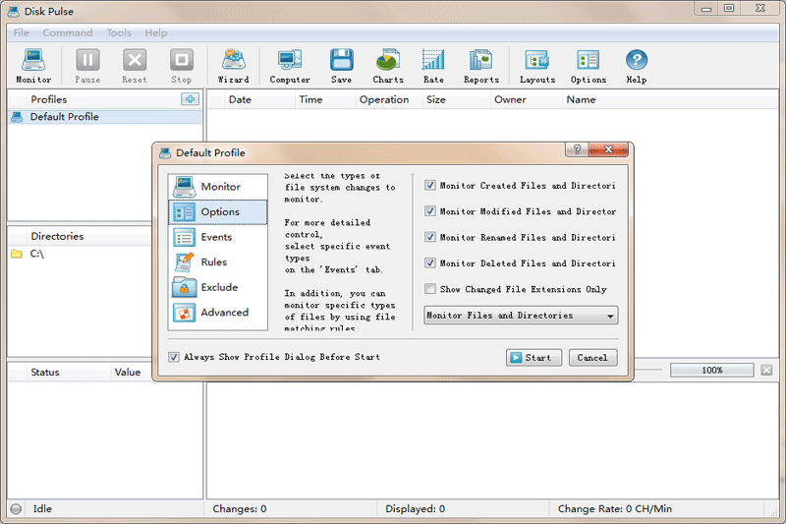This screenshot has height=524, width=786.
Task: Uncheck Monitor Created Files and Directories
Action: click(x=430, y=185)
